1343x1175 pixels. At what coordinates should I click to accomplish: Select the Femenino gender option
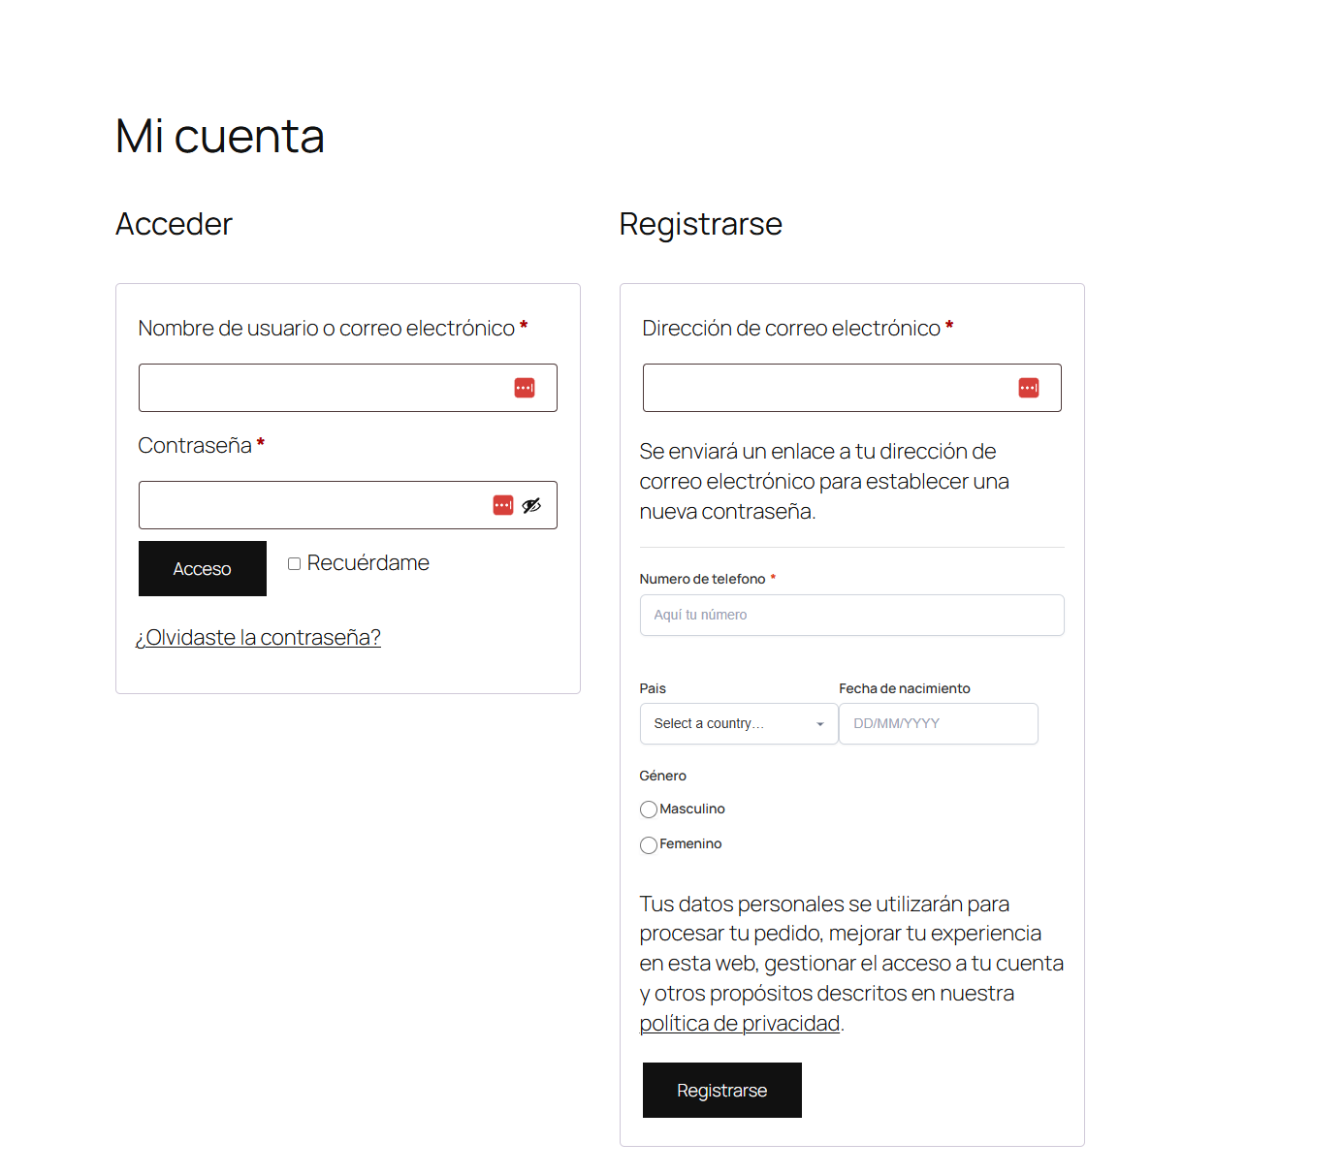648,844
